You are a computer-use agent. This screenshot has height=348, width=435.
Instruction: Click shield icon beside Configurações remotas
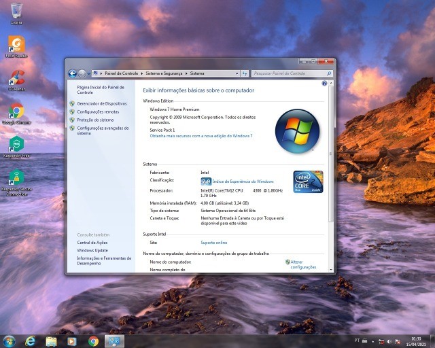(x=72, y=112)
